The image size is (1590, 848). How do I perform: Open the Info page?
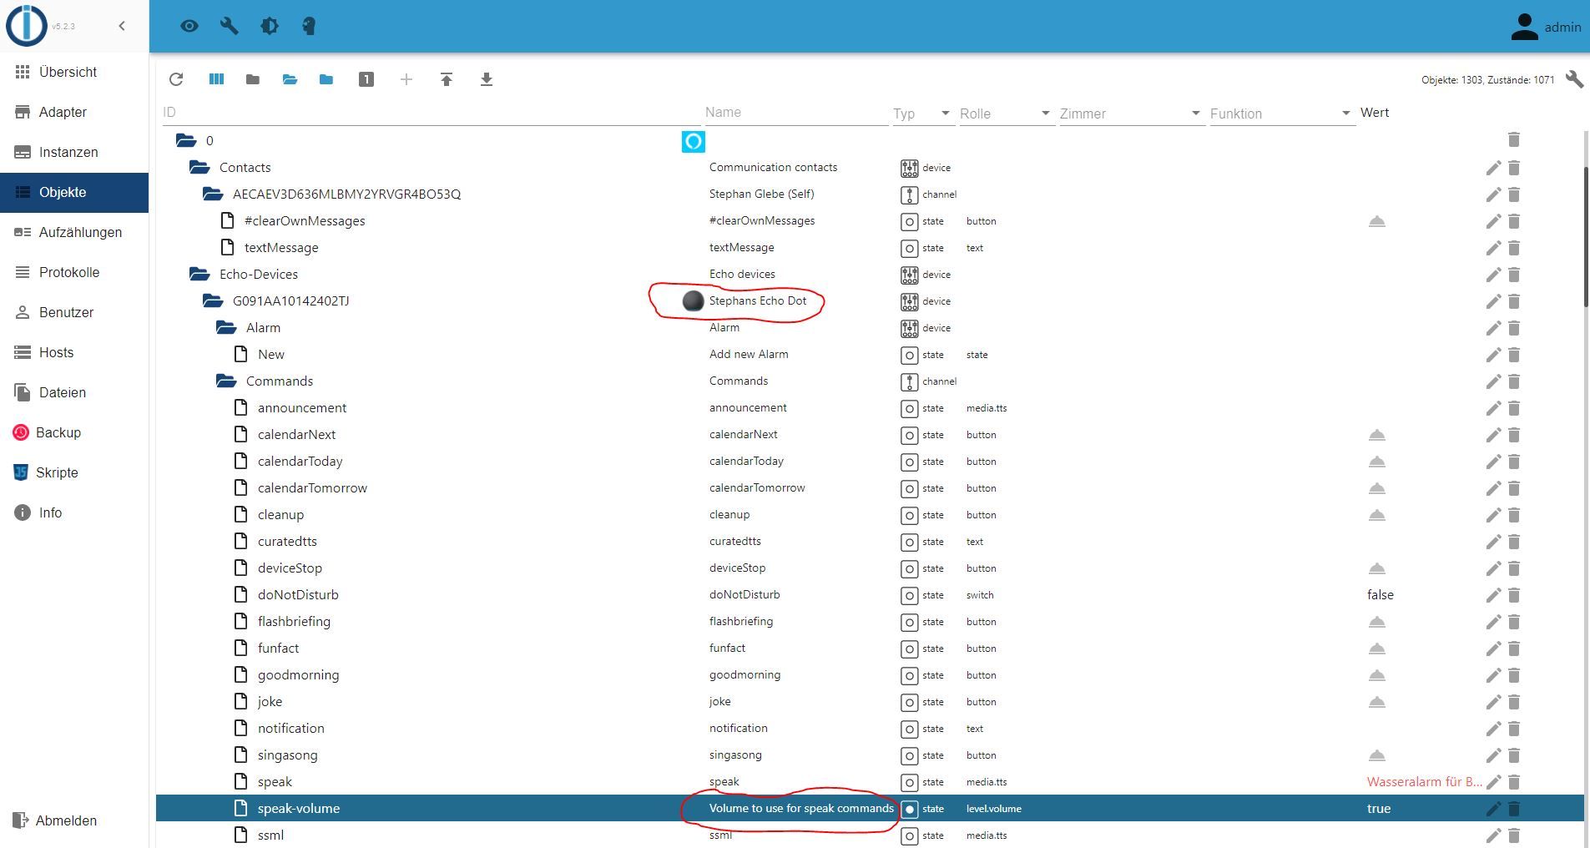click(x=74, y=513)
